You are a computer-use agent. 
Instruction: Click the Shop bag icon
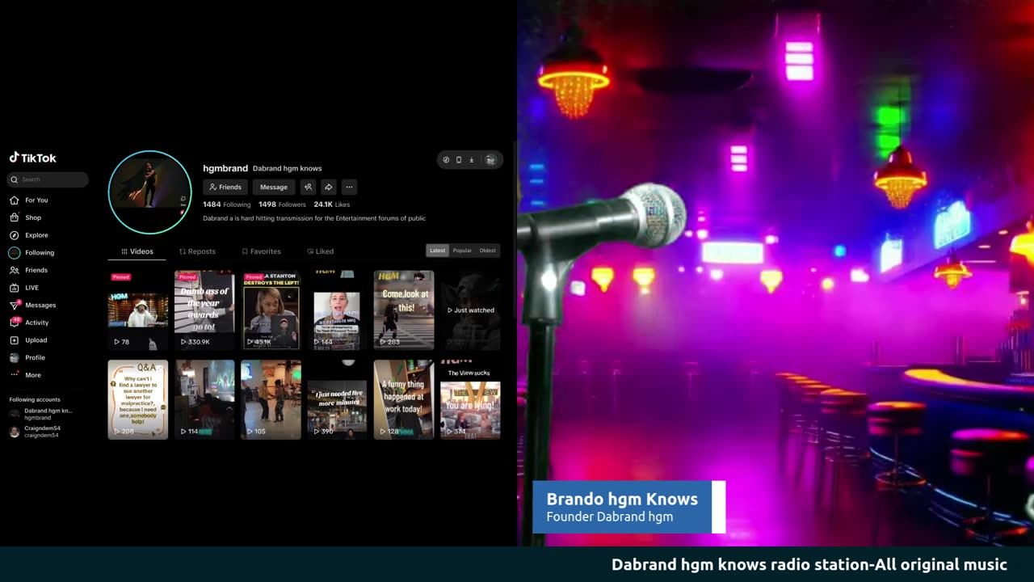pos(14,217)
